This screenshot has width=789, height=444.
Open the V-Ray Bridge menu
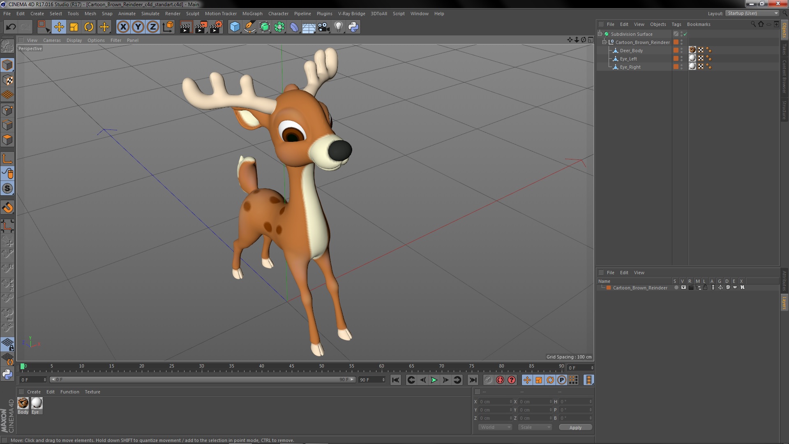coord(351,14)
